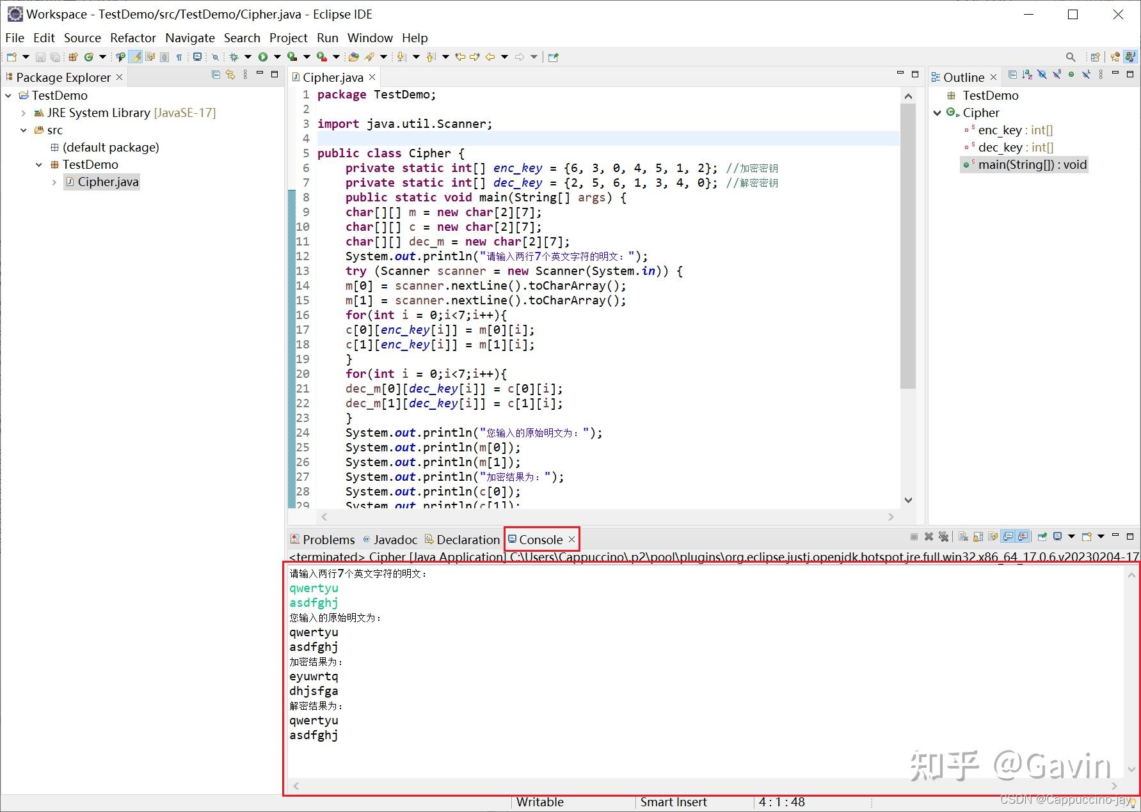
Task: Click Collapse All in Package Explorer
Action: pyautogui.click(x=216, y=75)
